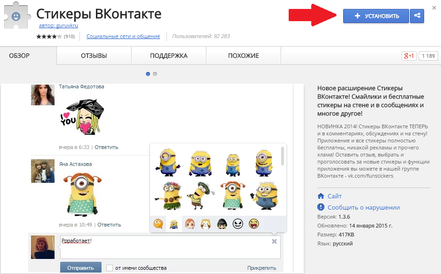This screenshot has width=441, height=274.
Task: Switch to the ПОДДЕРЖКА tab
Action: (x=169, y=55)
